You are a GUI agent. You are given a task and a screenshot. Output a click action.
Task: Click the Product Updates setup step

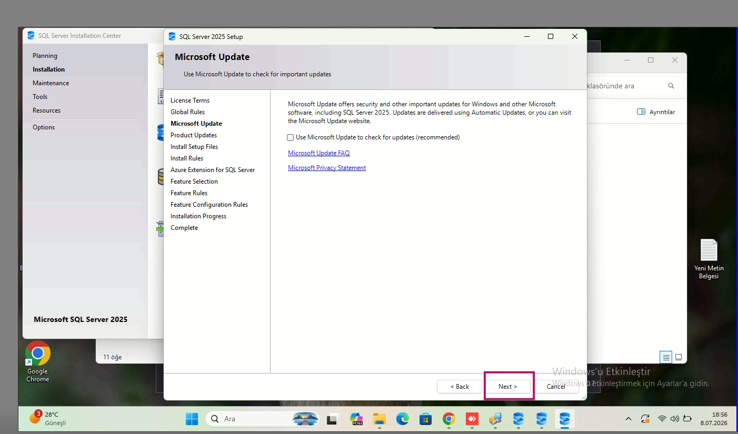pyautogui.click(x=194, y=135)
